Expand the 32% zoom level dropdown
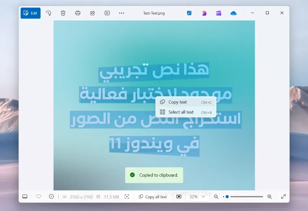 tap(197, 197)
